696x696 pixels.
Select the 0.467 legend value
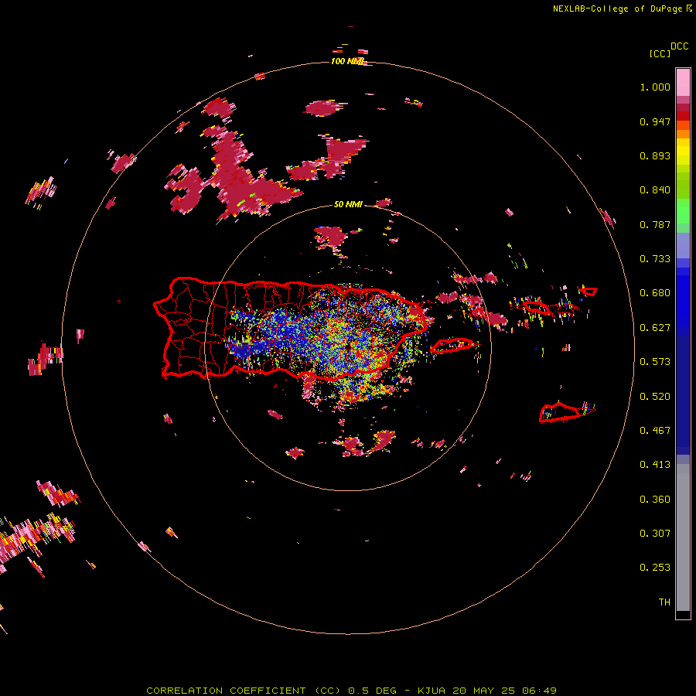point(655,431)
